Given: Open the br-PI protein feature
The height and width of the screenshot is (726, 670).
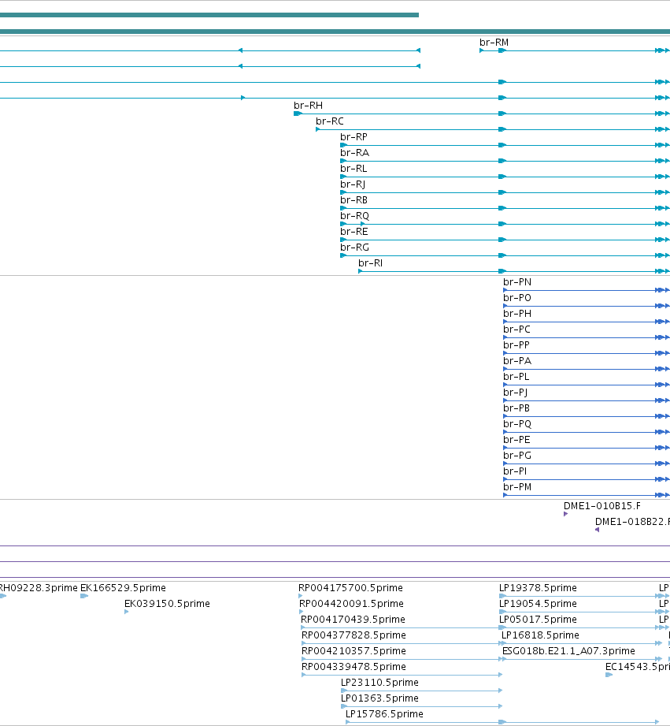Looking at the screenshot, I should coord(587,479).
